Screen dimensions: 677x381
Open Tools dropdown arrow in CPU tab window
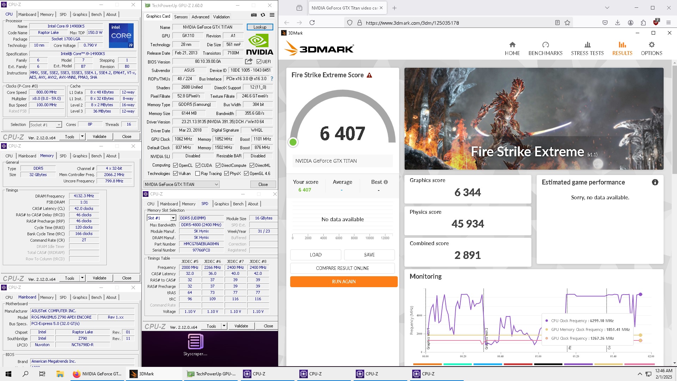click(82, 137)
